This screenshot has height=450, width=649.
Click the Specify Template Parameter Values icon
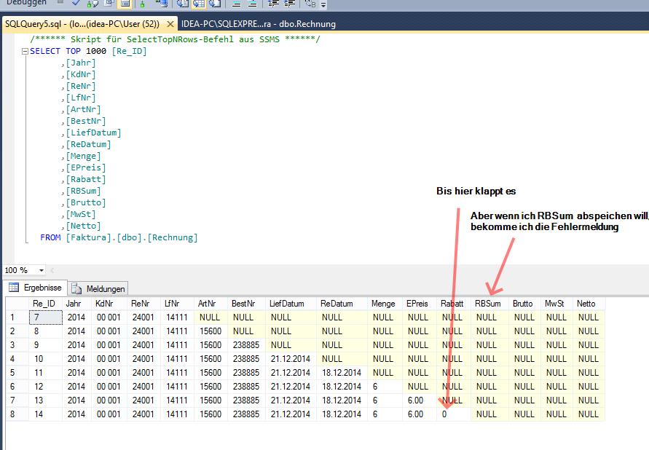pyautogui.click(x=310, y=4)
